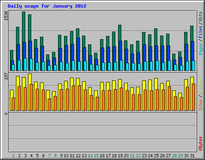
Task: Click day 25 on the x-axis
Action: 156,156
